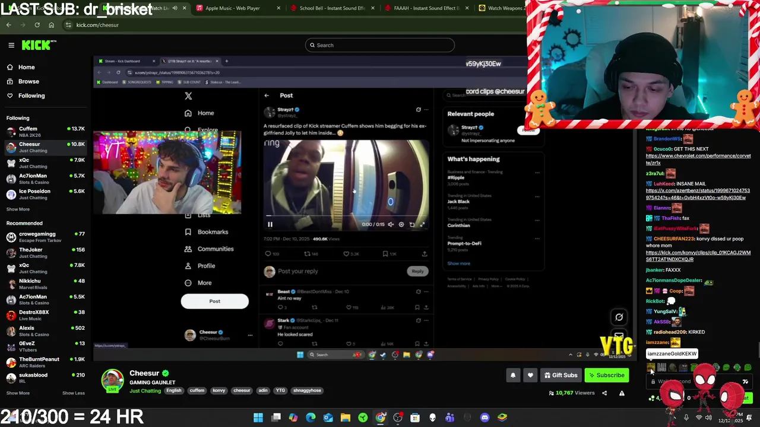Open TheBurntPeanut recommended channel
760x427 pixels.
coord(45,362)
